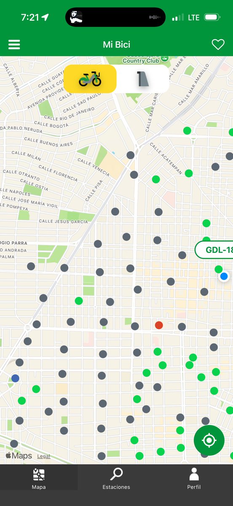Tap the Dynamic Island now-playing activity
This screenshot has height=506, width=233.
(x=115, y=17)
